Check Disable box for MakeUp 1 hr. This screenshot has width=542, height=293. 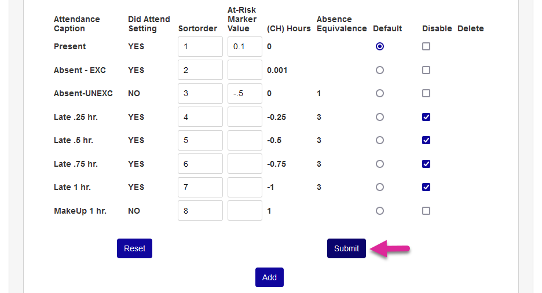coord(426,211)
